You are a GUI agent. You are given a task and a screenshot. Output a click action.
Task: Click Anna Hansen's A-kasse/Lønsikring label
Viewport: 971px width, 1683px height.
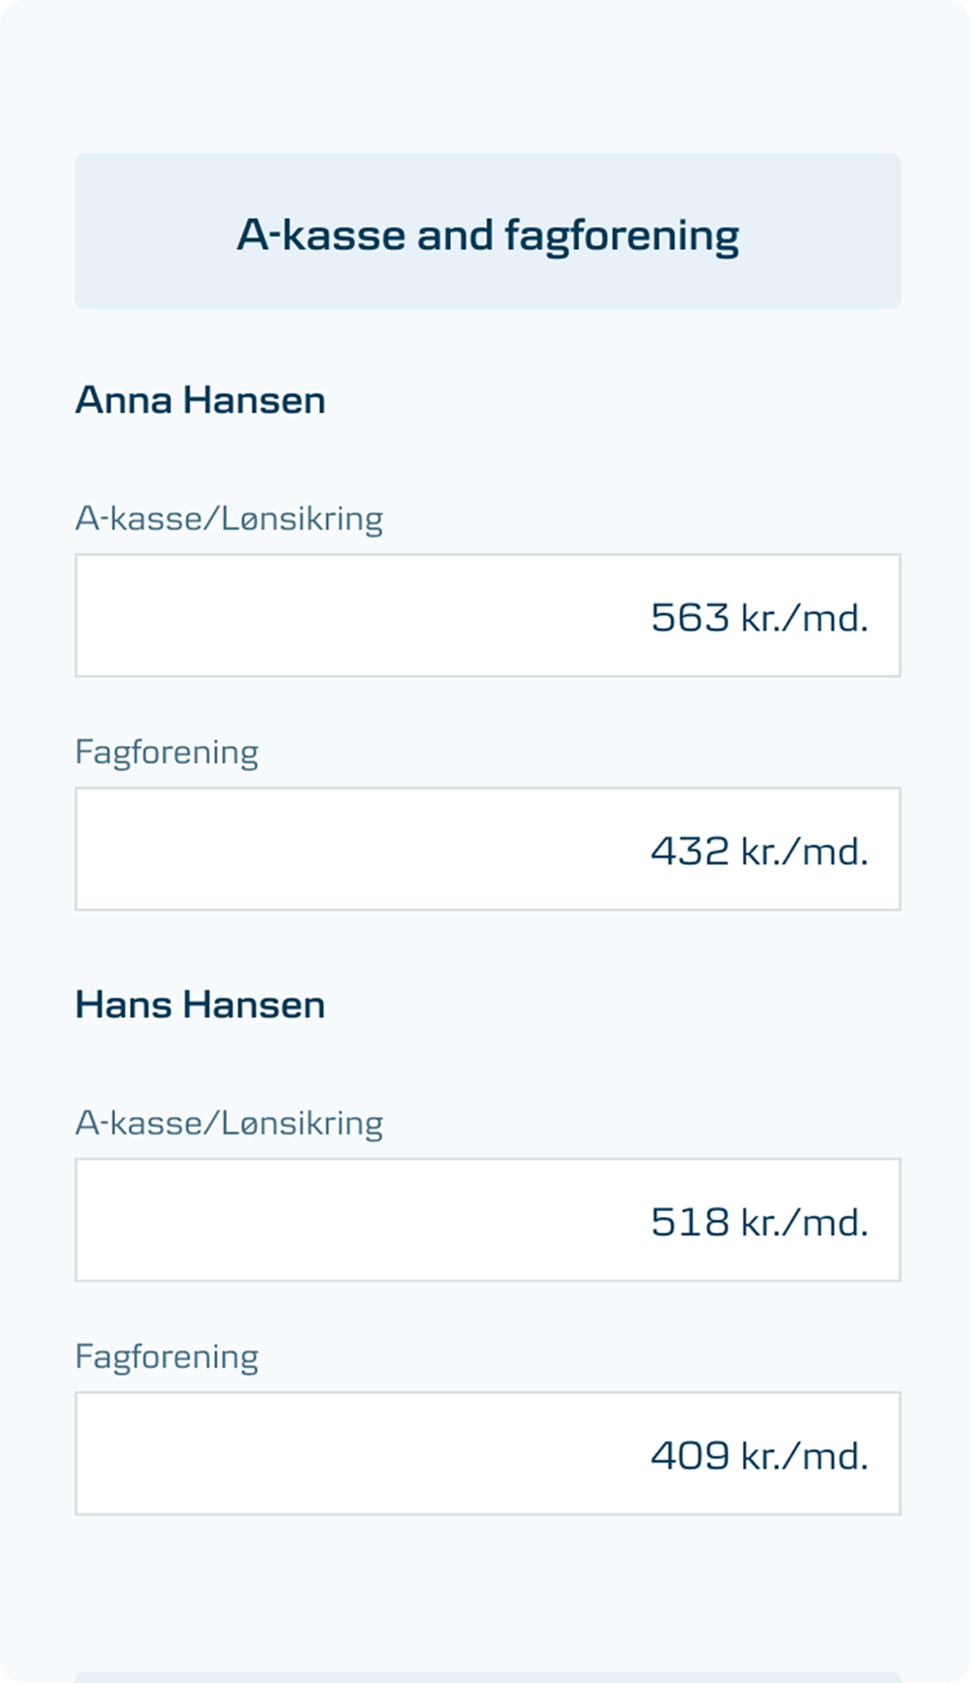coord(229,519)
